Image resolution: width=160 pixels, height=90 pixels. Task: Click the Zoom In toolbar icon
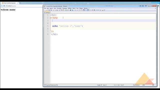[75, 10]
